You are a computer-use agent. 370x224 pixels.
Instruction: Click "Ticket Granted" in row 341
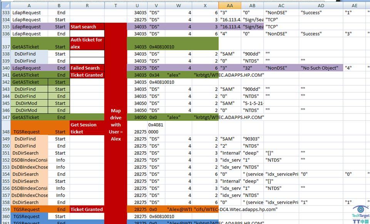[x=87, y=75]
